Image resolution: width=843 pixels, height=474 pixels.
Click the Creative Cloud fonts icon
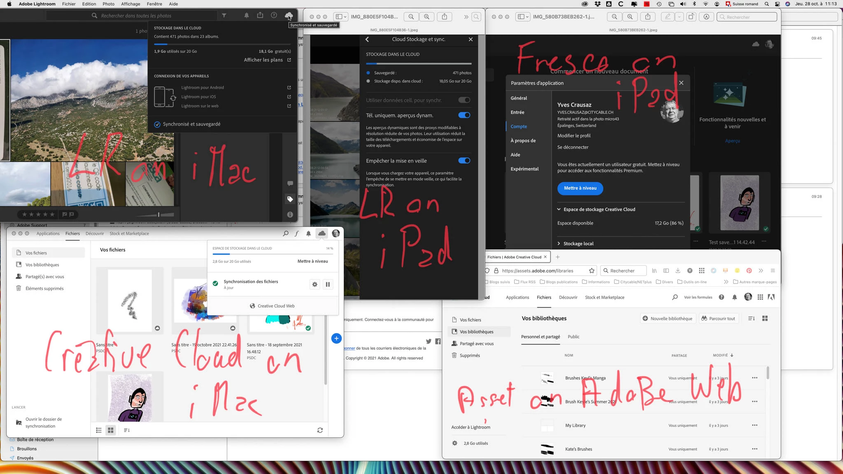296,233
